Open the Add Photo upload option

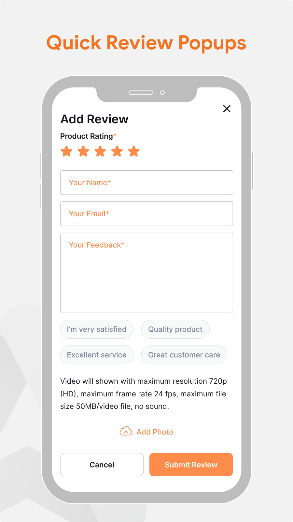155,432
